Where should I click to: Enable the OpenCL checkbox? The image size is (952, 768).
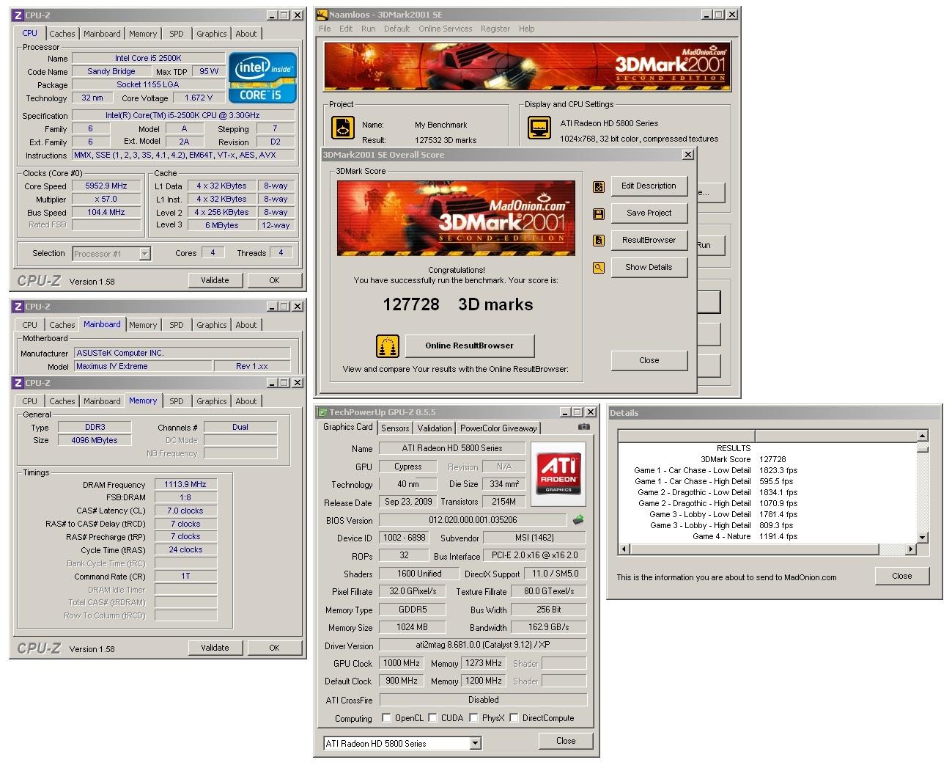point(386,718)
